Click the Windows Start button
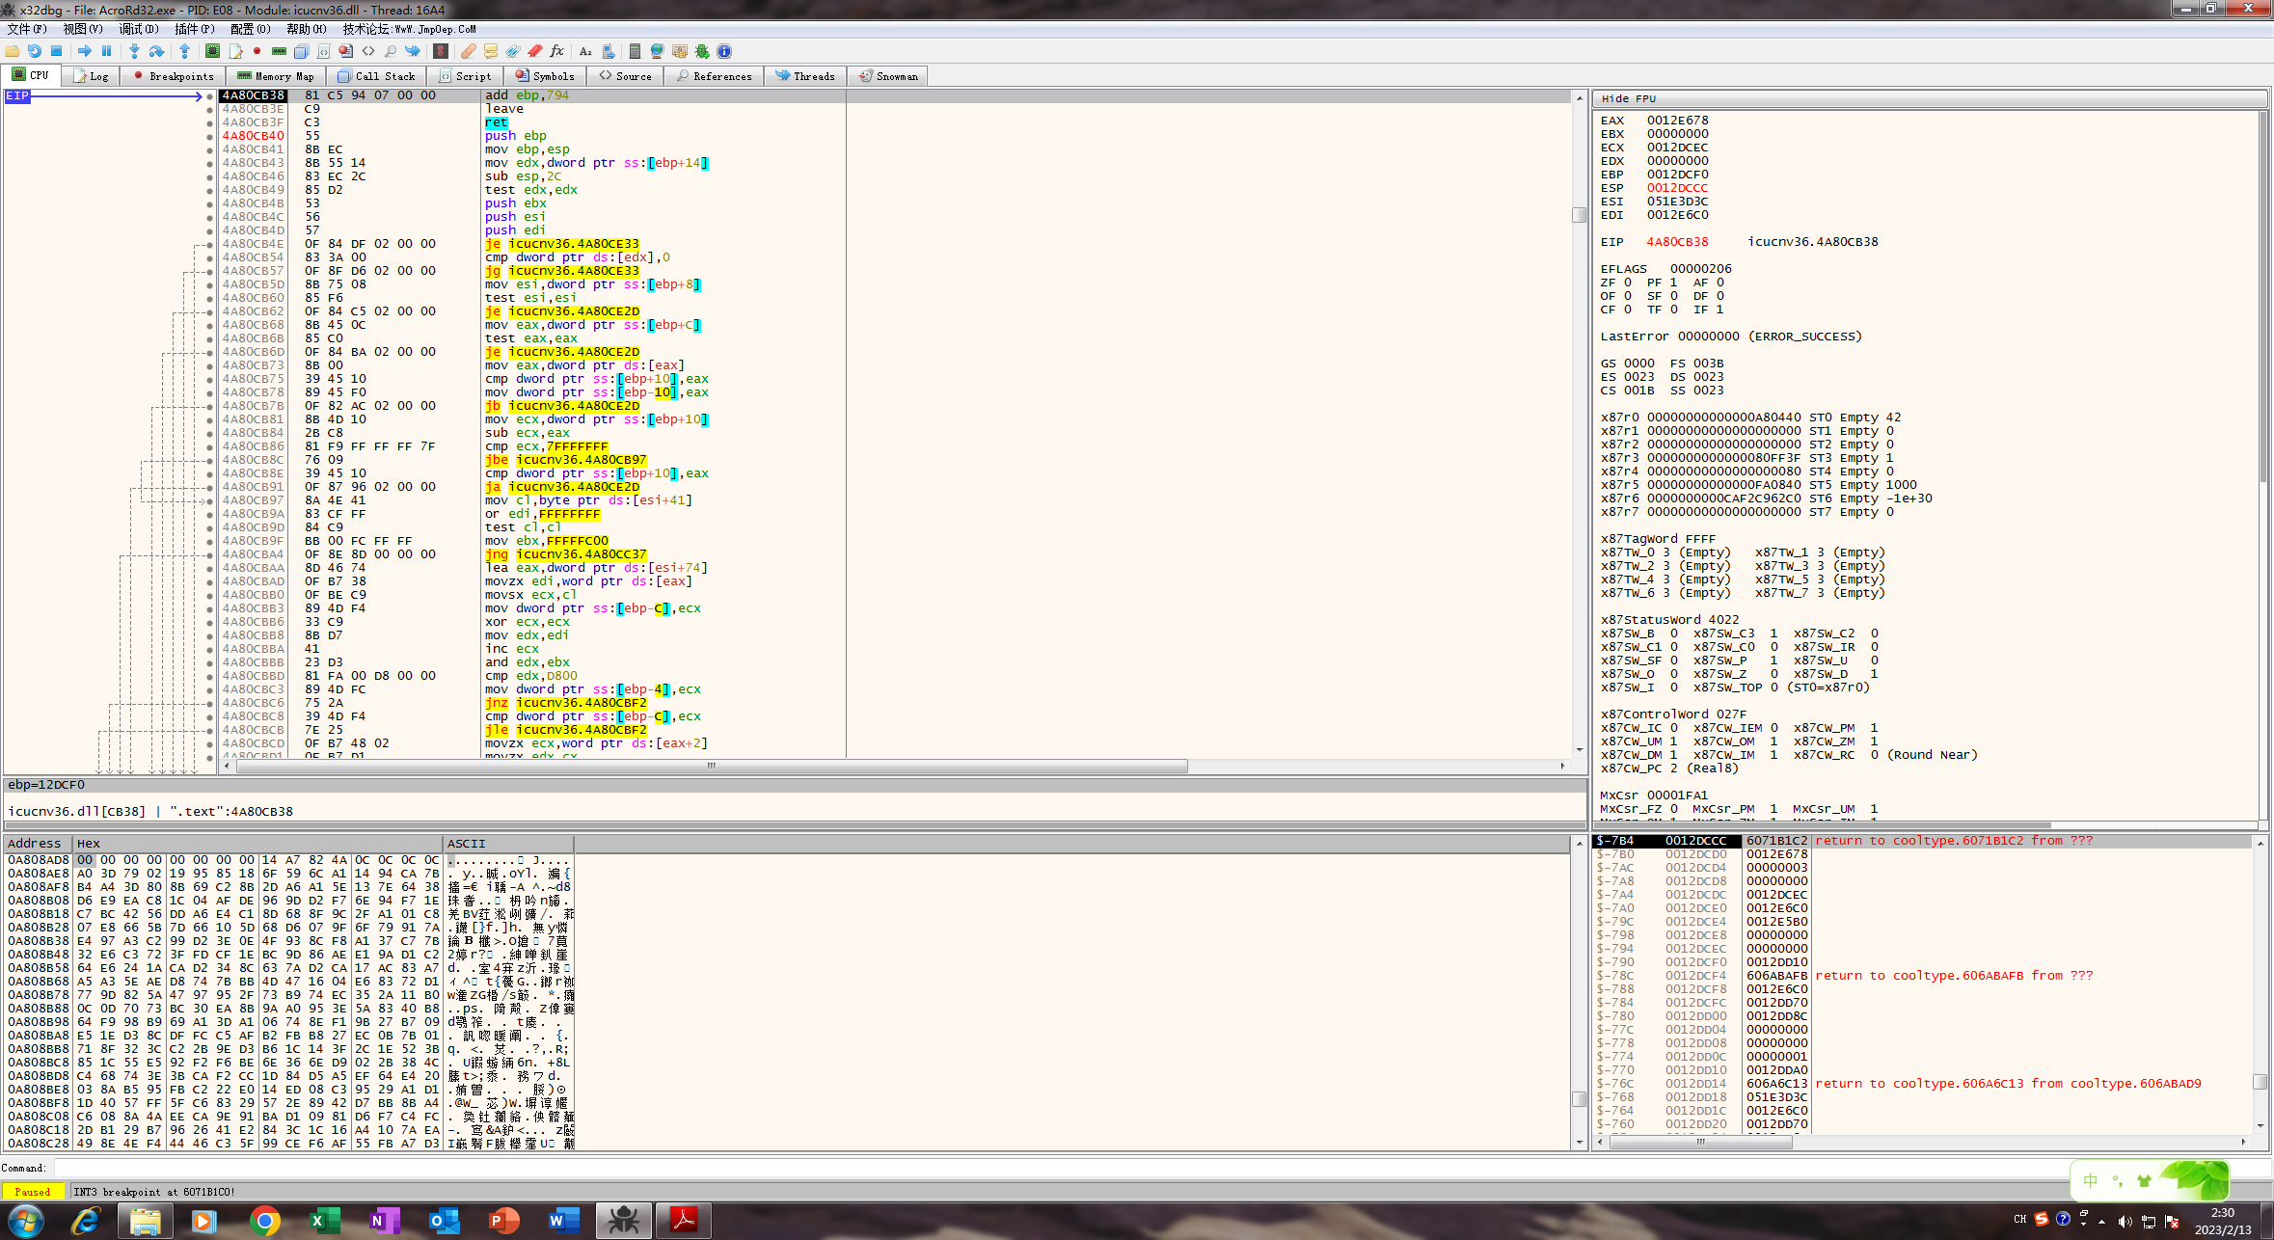 click(x=26, y=1221)
